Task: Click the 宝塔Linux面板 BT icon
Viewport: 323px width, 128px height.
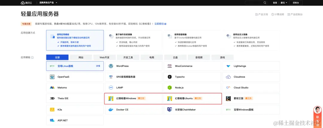Action: click(52, 66)
